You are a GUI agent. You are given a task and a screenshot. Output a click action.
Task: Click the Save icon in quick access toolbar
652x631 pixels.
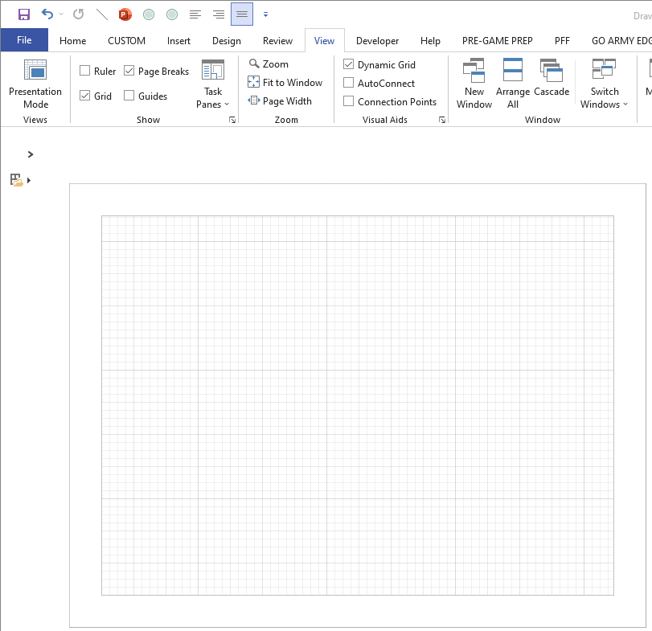pos(23,14)
